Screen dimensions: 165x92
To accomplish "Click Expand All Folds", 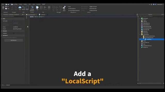I will click(x=93, y=8).
